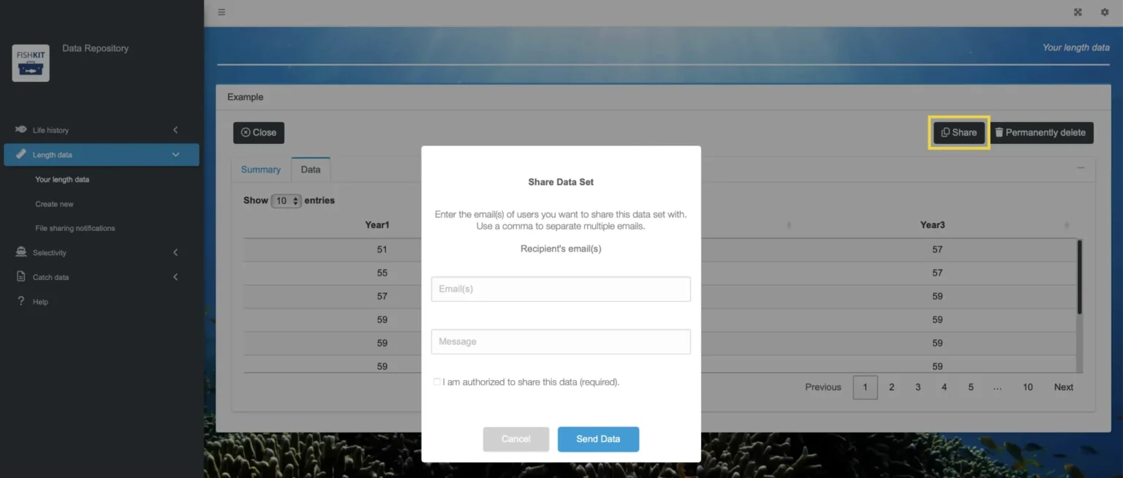Switch to the Summary tab
The height and width of the screenshot is (478, 1123).
[261, 170]
